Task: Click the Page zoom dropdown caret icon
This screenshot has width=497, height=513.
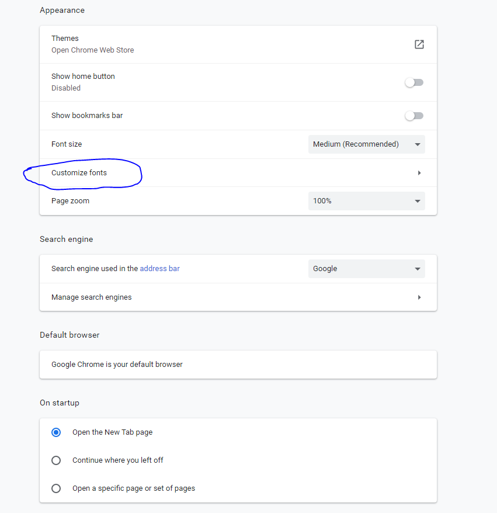Action: [x=418, y=201]
